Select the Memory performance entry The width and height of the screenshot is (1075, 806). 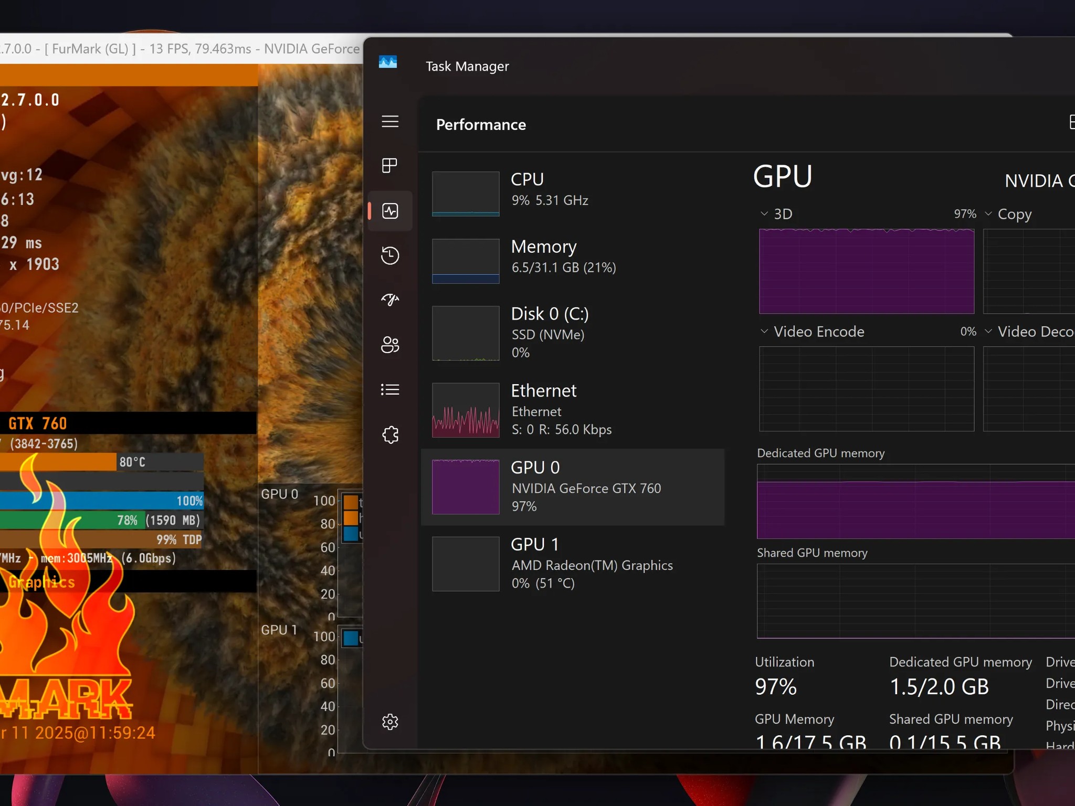[x=573, y=261]
